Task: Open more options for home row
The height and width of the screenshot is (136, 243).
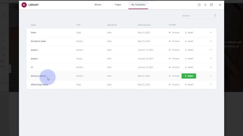Action: click(211, 32)
